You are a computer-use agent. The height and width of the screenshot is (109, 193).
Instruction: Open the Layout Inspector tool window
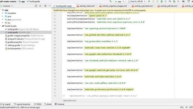coord(22,104)
